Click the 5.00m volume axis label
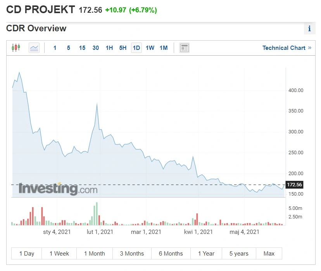Image resolution: width=321 pixels, height=271 pixels. pyautogui.click(x=295, y=208)
